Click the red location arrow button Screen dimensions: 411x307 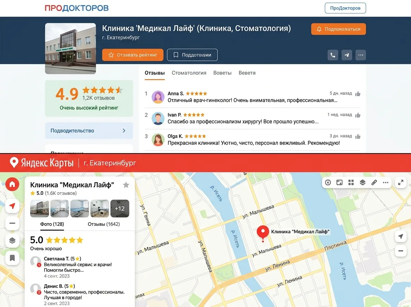(12, 206)
